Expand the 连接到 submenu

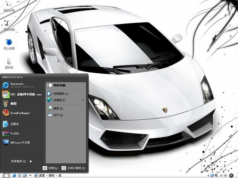tap(59, 100)
